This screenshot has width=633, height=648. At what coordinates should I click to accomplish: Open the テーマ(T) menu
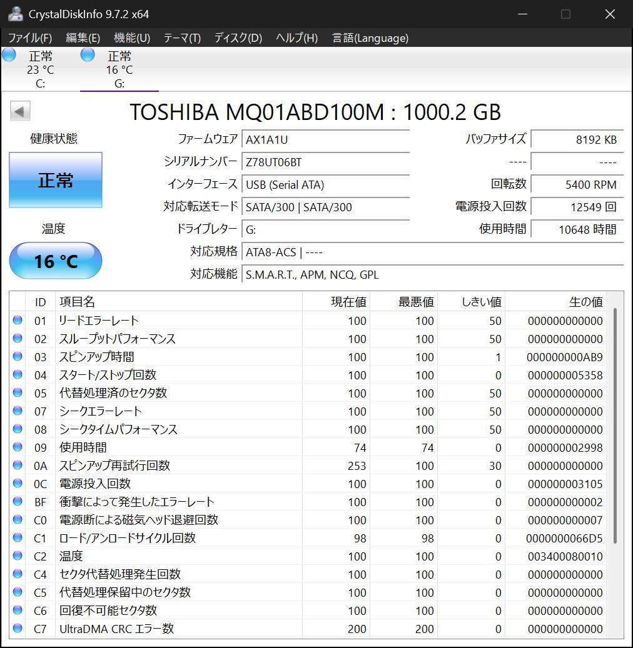(182, 38)
